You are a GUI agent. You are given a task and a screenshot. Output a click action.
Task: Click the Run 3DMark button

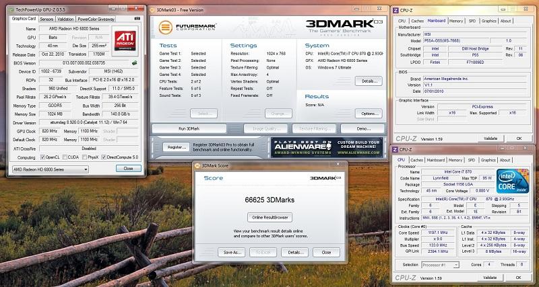click(189, 128)
